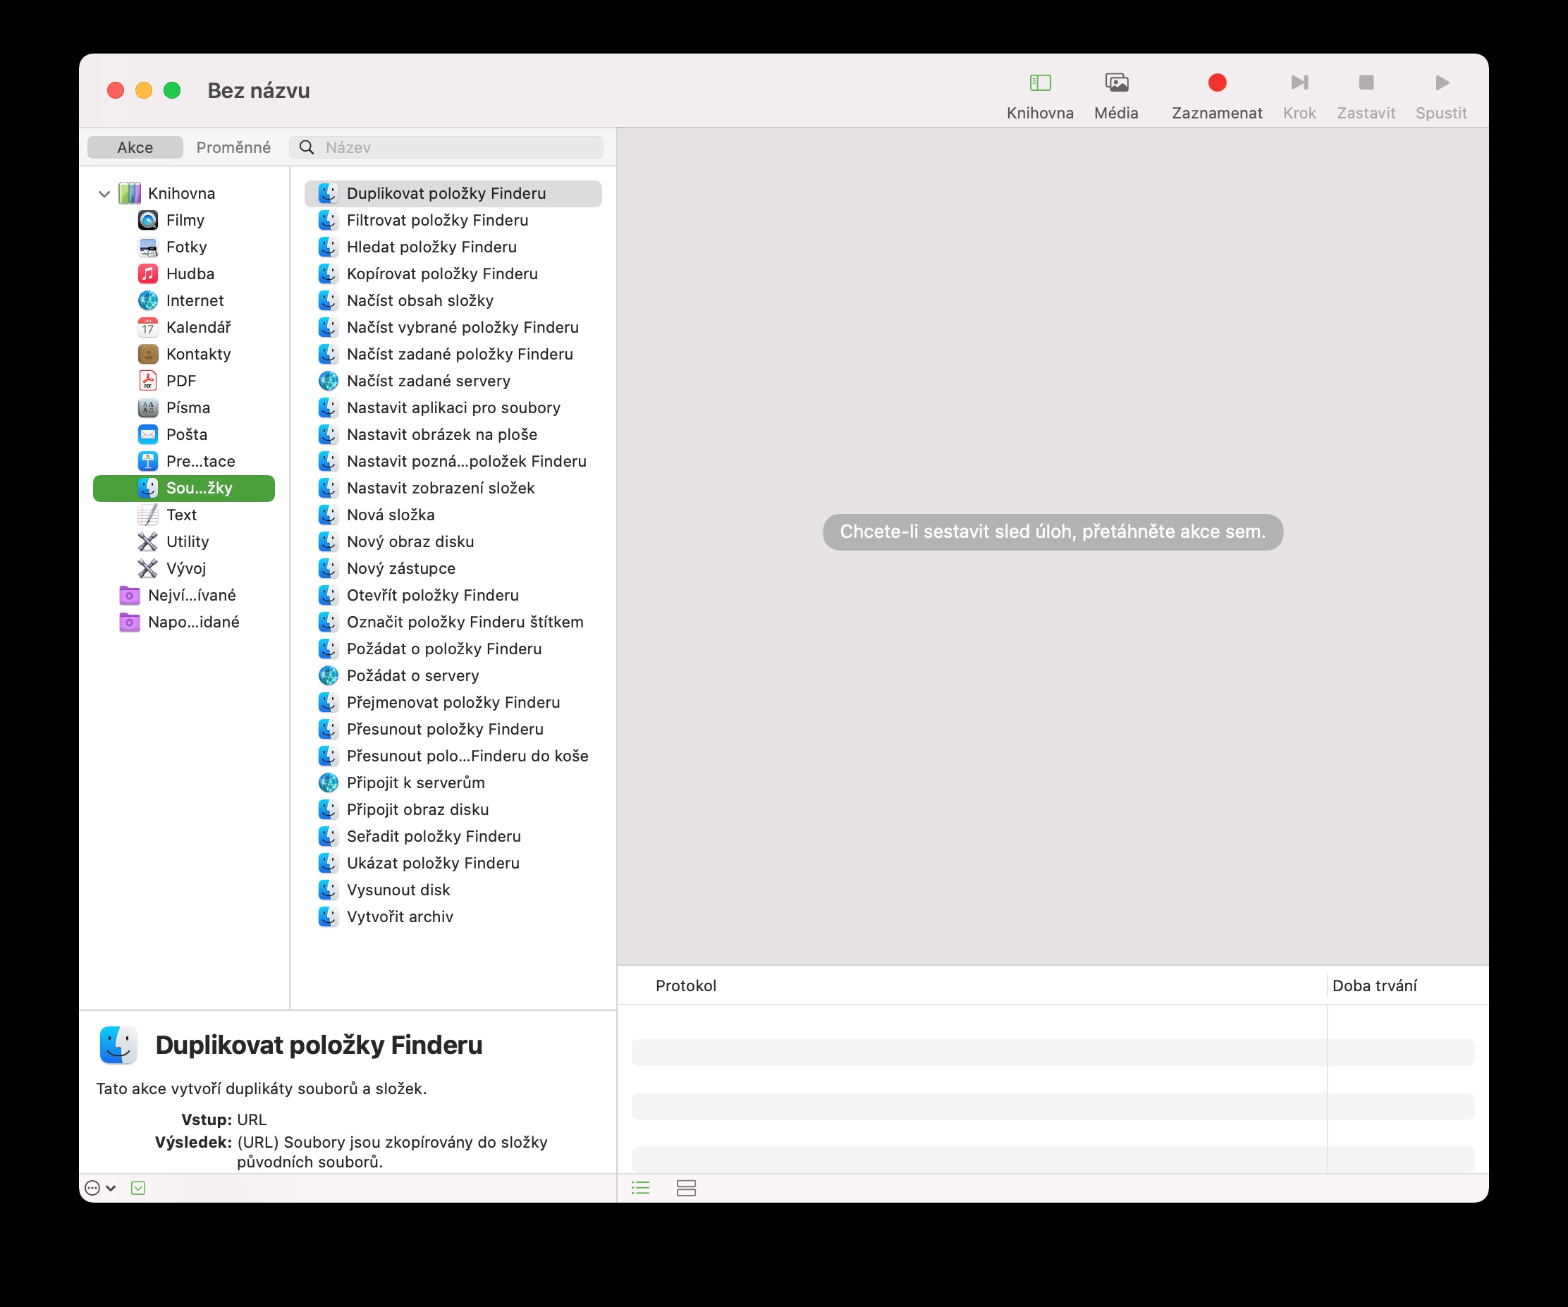The height and width of the screenshot is (1307, 1568).
Task: Toggle the Knihovna library panel icon
Action: point(1039,83)
